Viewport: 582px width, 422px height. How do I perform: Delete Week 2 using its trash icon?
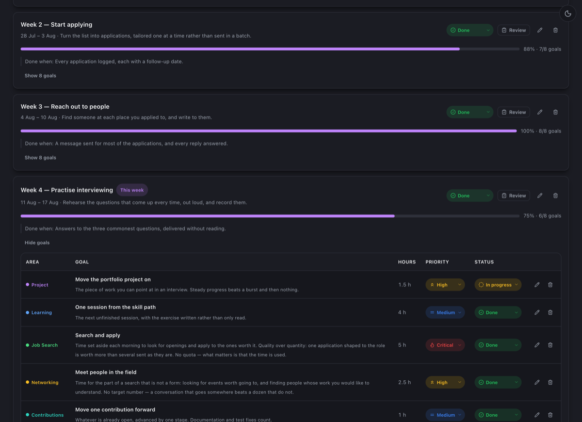point(555,30)
